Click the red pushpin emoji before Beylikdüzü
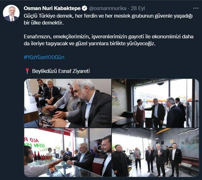Image resolution: width=202 pixels, height=180 pixels. click(x=27, y=71)
